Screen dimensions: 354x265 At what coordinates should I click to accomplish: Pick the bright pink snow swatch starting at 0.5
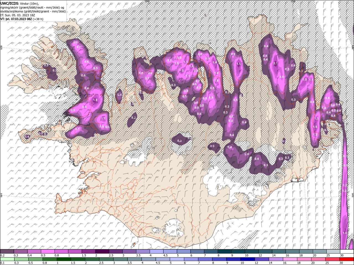48,251
